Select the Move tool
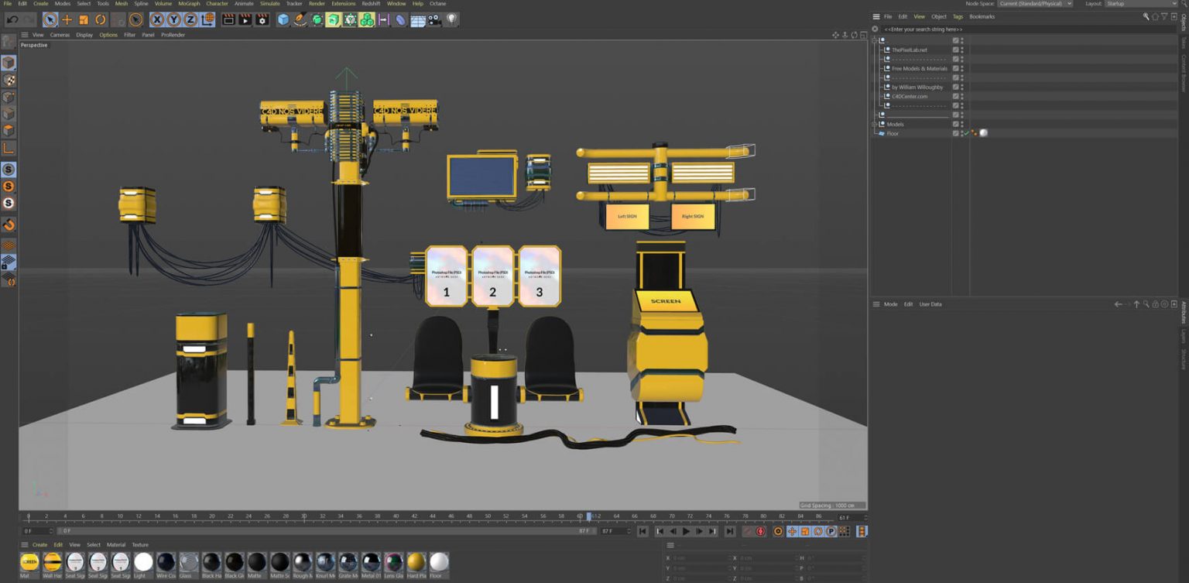The width and height of the screenshot is (1189, 583). pos(67,19)
